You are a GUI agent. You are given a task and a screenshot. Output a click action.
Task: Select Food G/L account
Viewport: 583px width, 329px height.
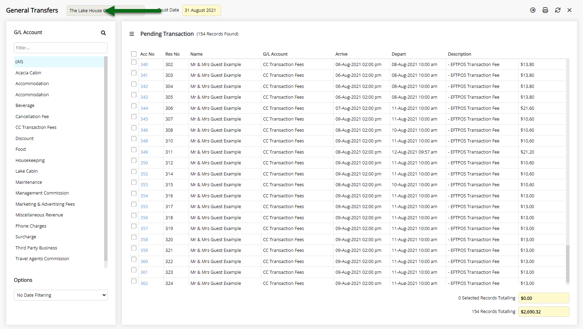pos(20,149)
